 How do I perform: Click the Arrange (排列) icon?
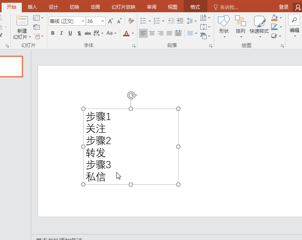tap(240, 22)
